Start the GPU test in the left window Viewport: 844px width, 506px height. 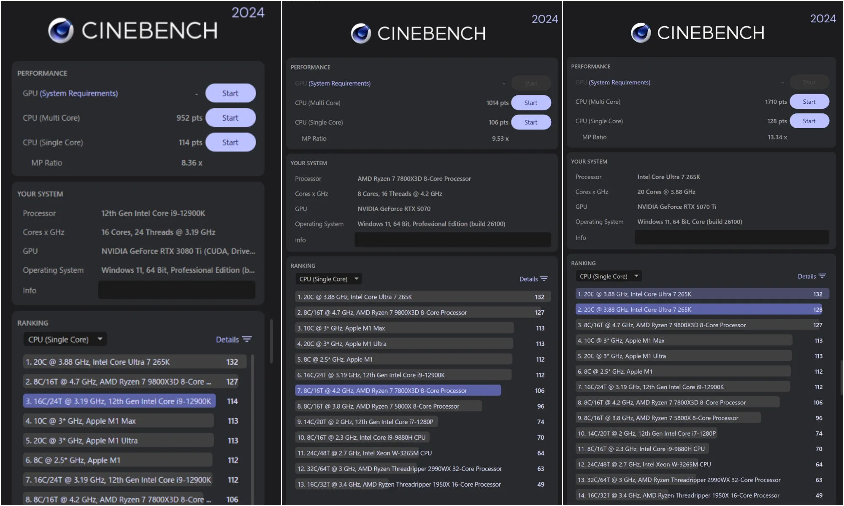(x=230, y=93)
